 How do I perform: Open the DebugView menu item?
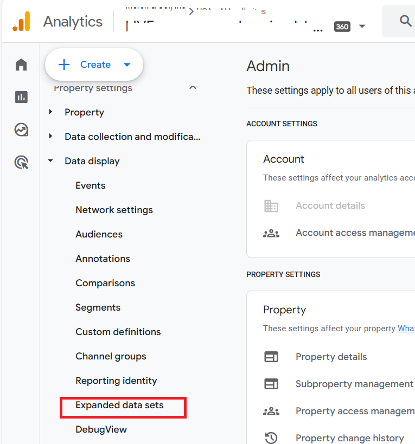pyautogui.click(x=101, y=429)
